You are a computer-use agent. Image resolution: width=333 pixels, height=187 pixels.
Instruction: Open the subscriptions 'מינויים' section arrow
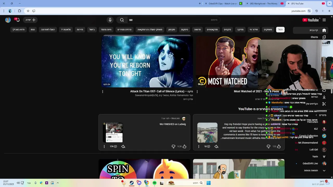(316, 115)
